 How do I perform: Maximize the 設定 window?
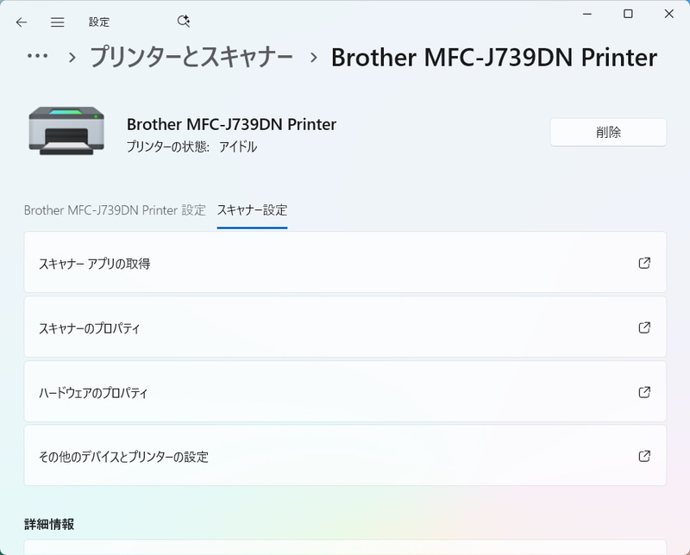pos(628,14)
